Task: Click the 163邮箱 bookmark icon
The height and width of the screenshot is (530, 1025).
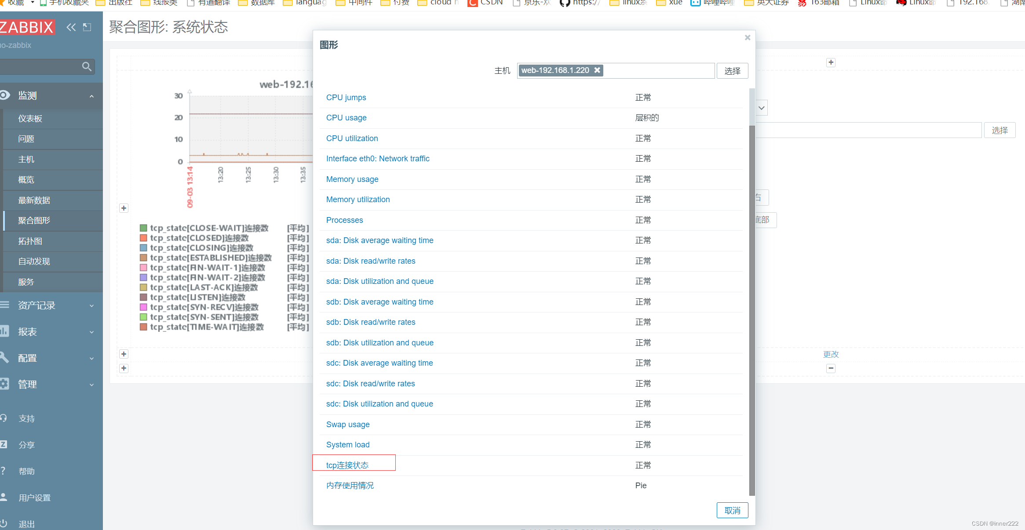Action: pos(802,3)
